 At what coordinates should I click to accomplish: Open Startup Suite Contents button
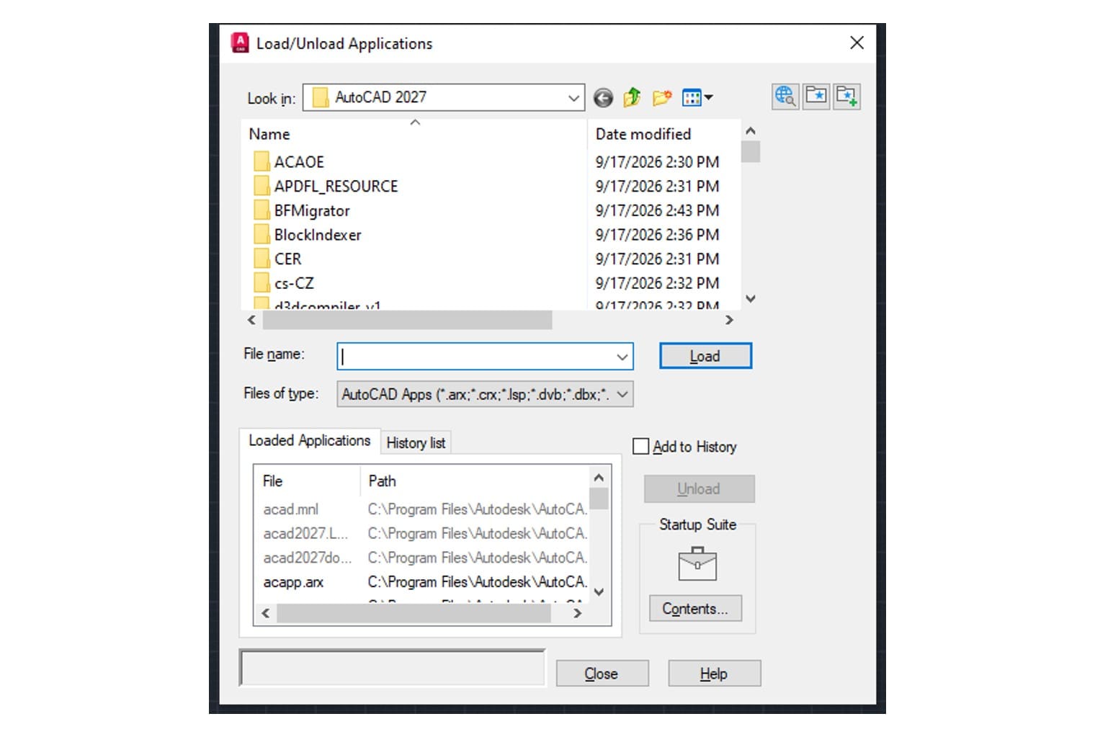tap(695, 609)
